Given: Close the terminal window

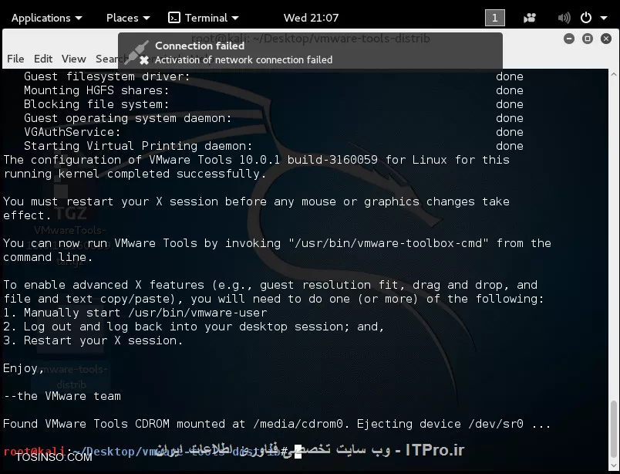Looking at the screenshot, I should pos(606,39).
